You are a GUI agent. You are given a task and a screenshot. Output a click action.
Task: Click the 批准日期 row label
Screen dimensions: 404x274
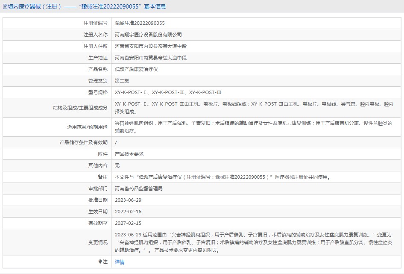tap(98, 200)
